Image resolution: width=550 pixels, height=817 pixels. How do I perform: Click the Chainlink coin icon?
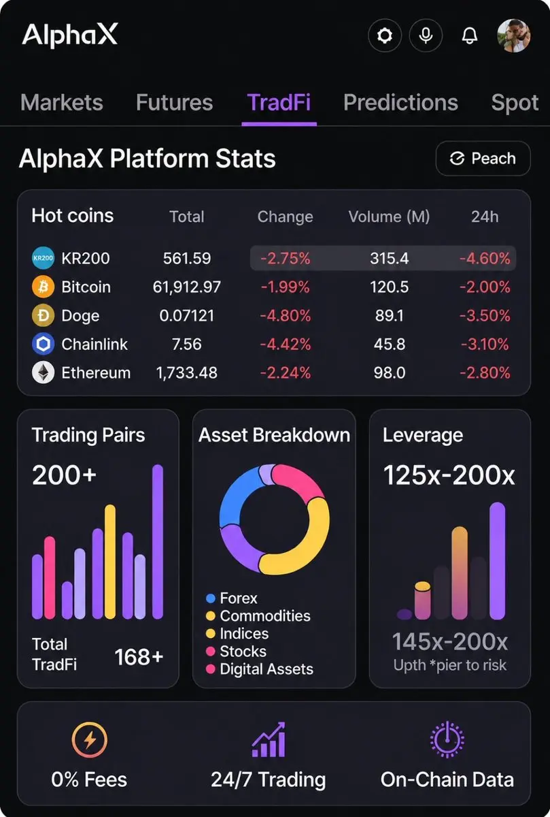tap(43, 344)
